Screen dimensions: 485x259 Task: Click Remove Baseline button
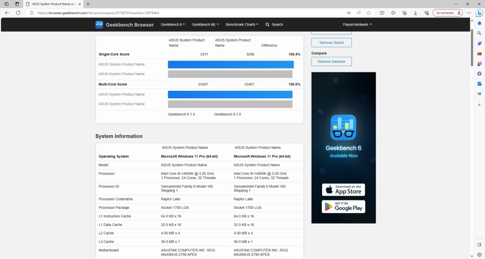[x=331, y=61]
